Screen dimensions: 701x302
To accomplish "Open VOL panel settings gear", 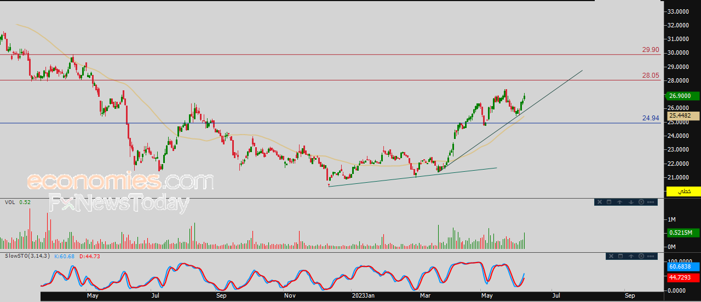I will (x=641, y=202).
